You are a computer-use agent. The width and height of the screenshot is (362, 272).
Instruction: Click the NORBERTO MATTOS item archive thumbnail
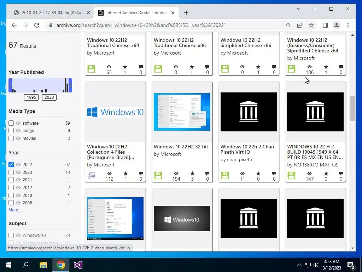(x=315, y=112)
